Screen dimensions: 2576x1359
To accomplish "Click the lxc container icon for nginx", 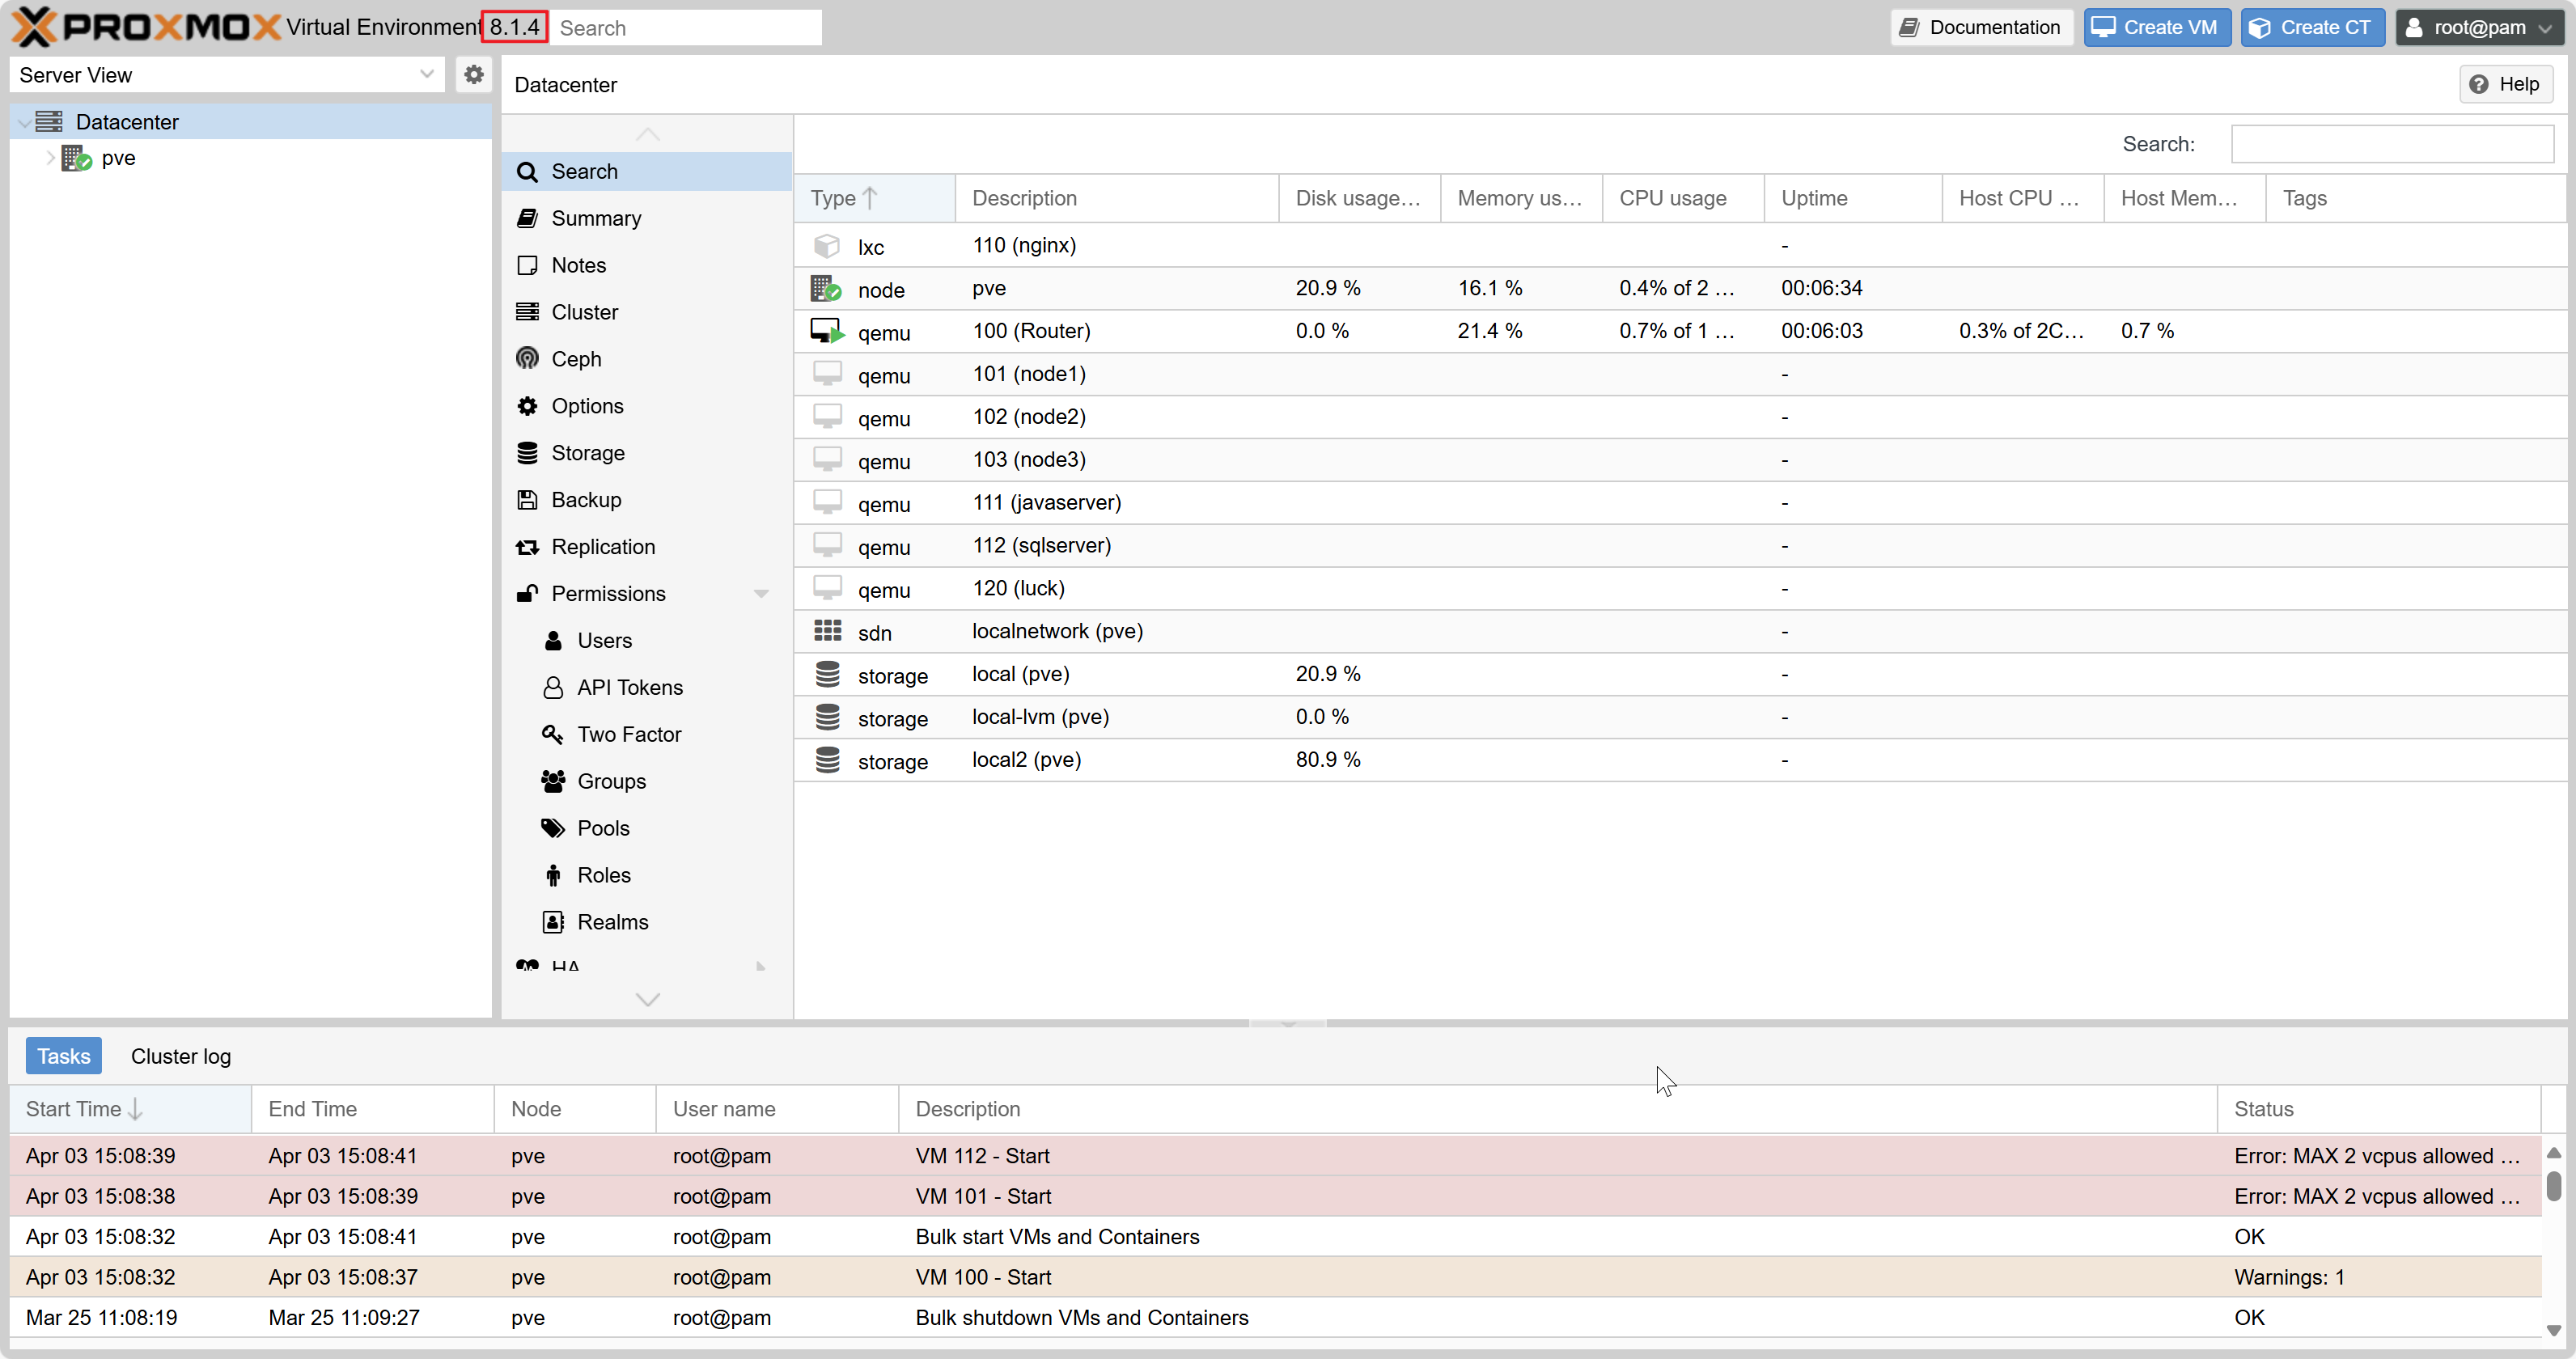I will 827,246.
